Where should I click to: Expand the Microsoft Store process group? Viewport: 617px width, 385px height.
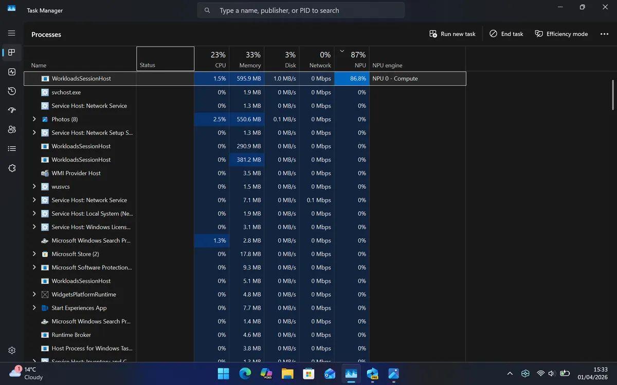point(34,254)
